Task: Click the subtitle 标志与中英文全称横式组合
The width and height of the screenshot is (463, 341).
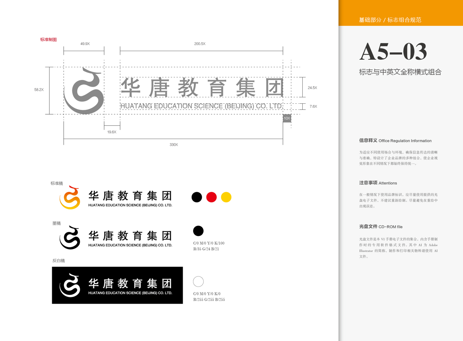Action: 400,72
